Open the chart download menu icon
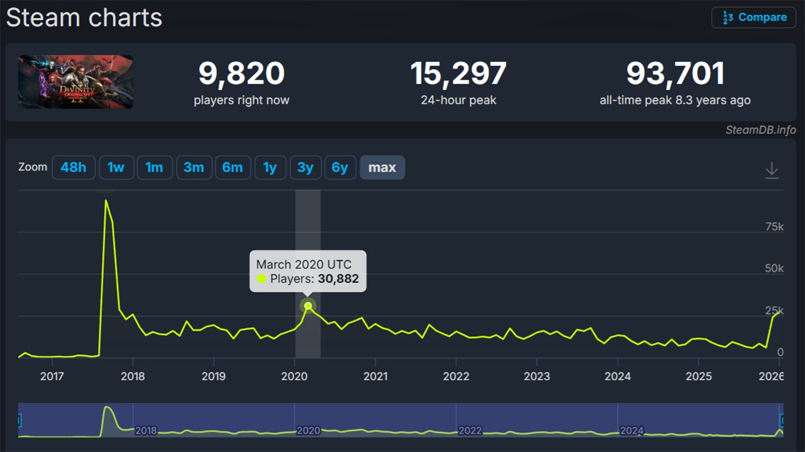Viewport: 805px width, 452px height. [x=772, y=170]
